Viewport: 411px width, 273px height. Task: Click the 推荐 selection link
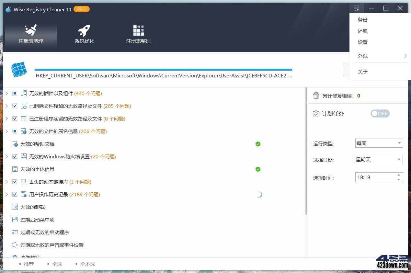click(x=29, y=264)
